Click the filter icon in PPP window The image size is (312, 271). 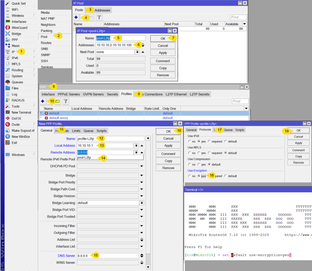coord(66,101)
